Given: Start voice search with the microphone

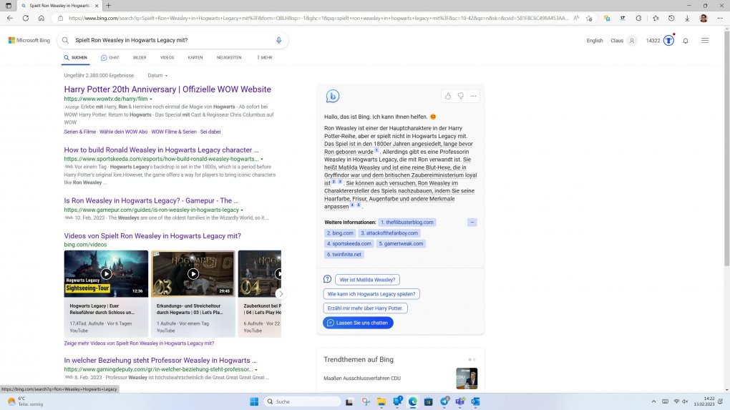Looking at the screenshot, I should [x=278, y=40].
